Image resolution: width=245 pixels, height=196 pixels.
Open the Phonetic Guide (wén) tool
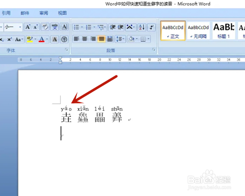[54, 27]
